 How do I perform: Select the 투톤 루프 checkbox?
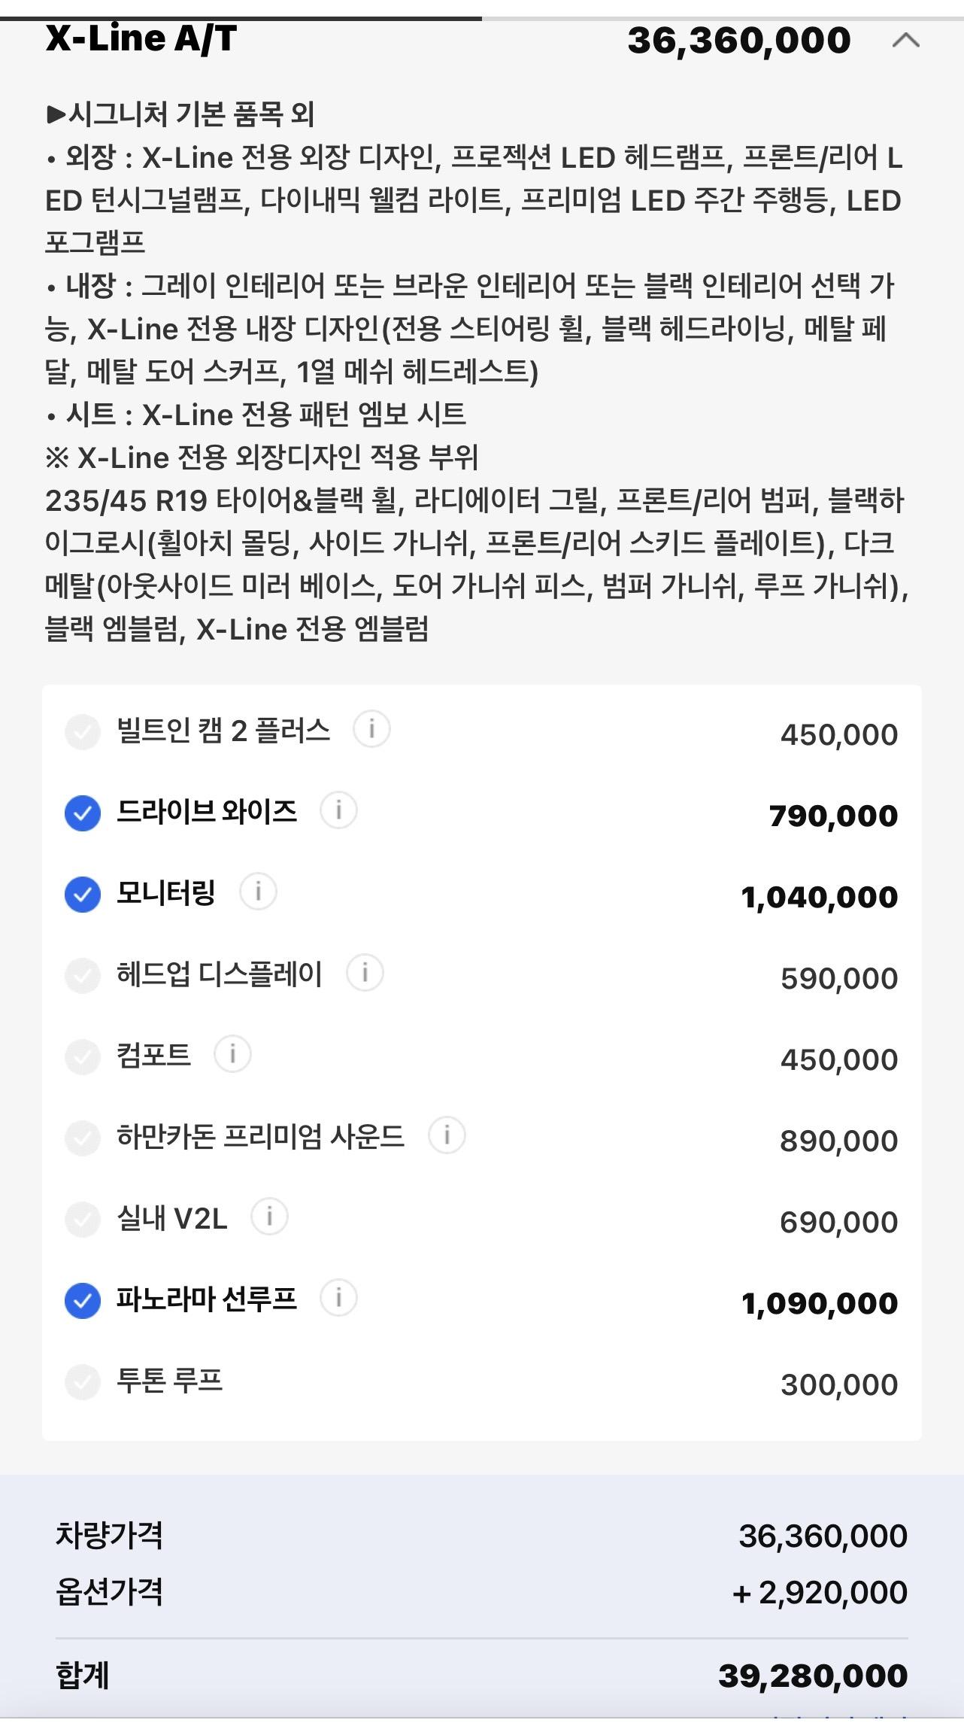click(83, 1382)
